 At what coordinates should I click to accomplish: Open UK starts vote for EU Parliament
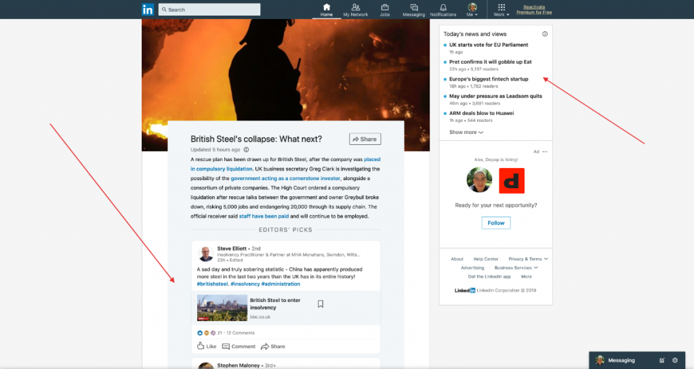click(489, 45)
